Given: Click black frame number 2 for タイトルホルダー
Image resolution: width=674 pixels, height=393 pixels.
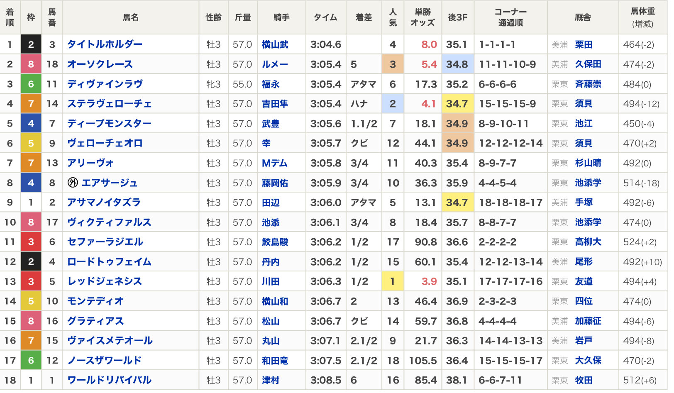Looking at the screenshot, I should click(x=31, y=44).
